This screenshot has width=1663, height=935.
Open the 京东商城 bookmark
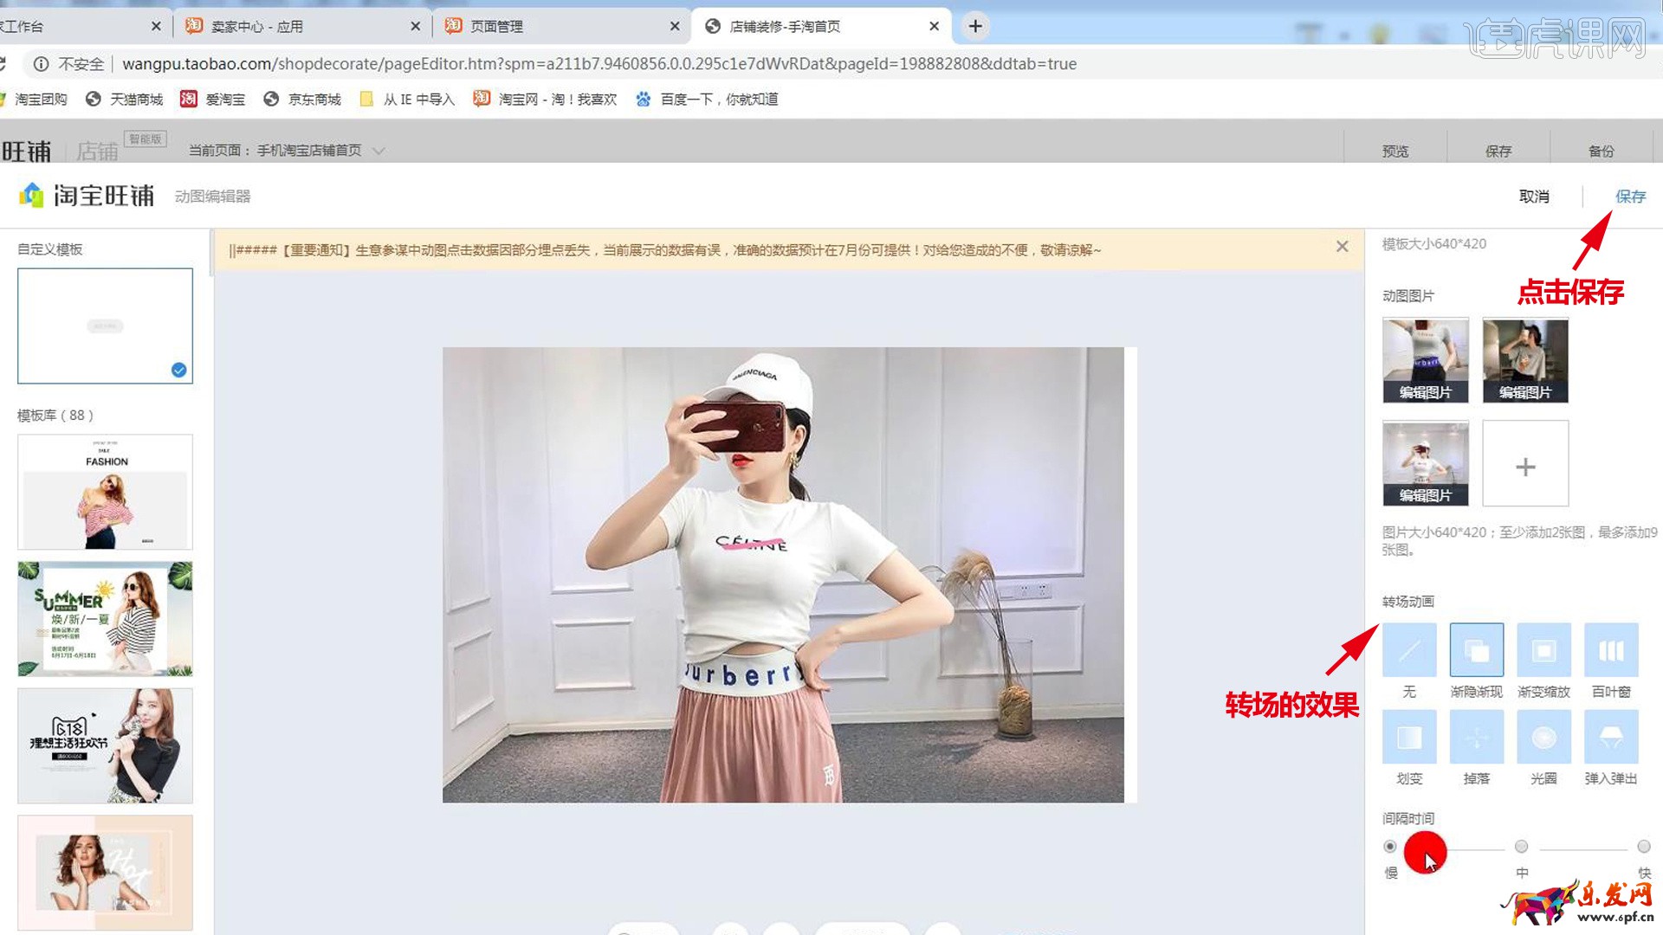(302, 100)
